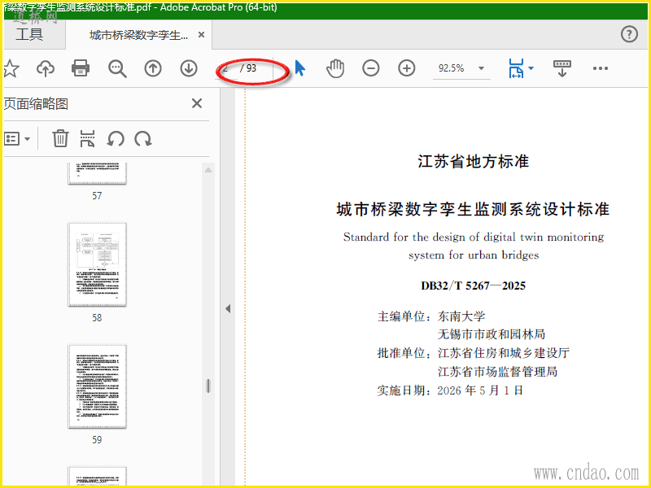Switch to the 工具 tab
Image resolution: width=651 pixels, height=488 pixels.
tap(29, 34)
